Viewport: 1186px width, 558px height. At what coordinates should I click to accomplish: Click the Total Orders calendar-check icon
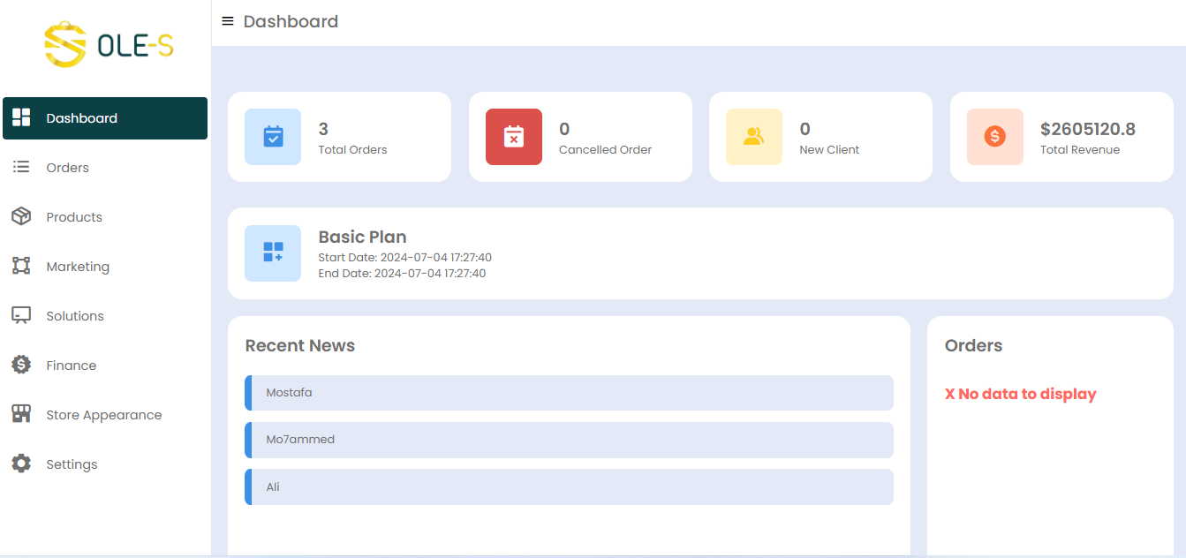pyautogui.click(x=273, y=137)
